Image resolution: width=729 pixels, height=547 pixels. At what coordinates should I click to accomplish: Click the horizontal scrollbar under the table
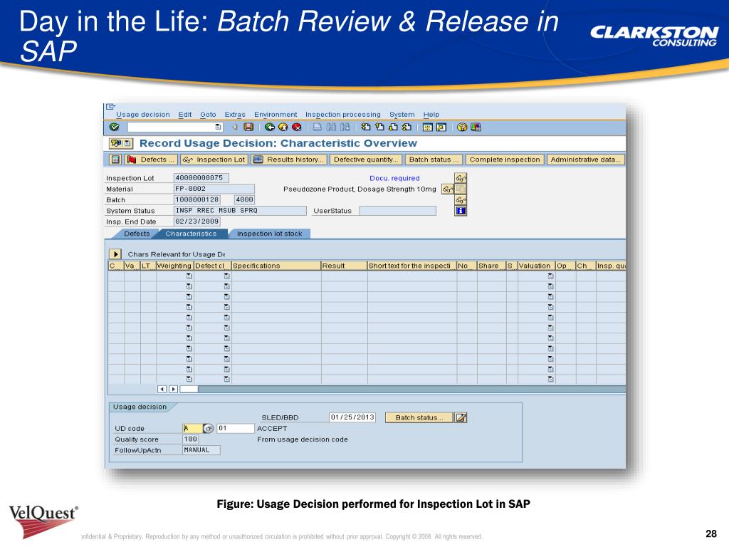pos(403,389)
